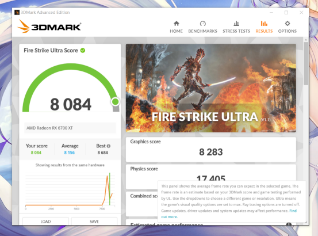The image size is (318, 236).
Task: Click the 3DMark logo
Action: 49,26
